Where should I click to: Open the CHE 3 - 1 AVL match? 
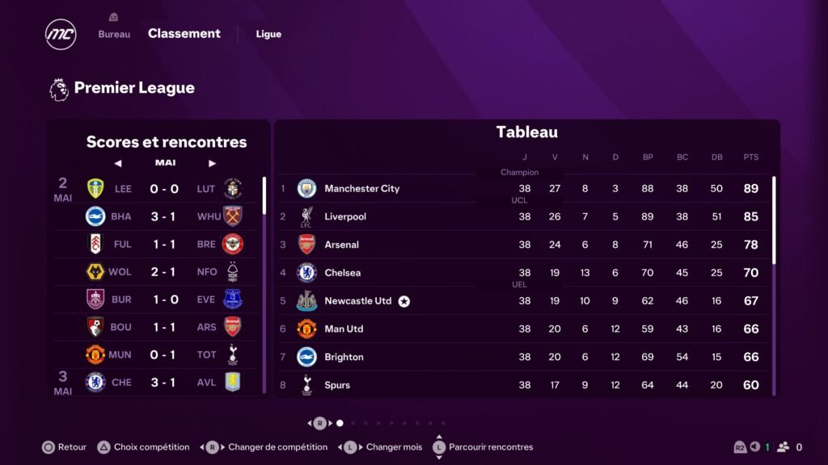tap(164, 382)
